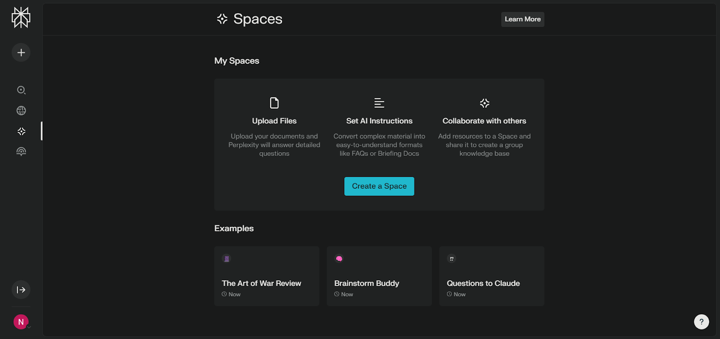720x339 pixels.
Task: Open the Brainstorm Buddy example space
Action: click(379, 276)
